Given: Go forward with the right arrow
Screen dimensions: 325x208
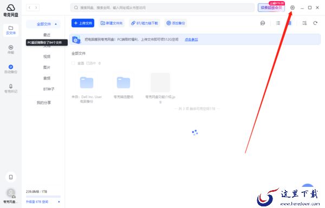Looking at the screenshot, I should [36, 8].
